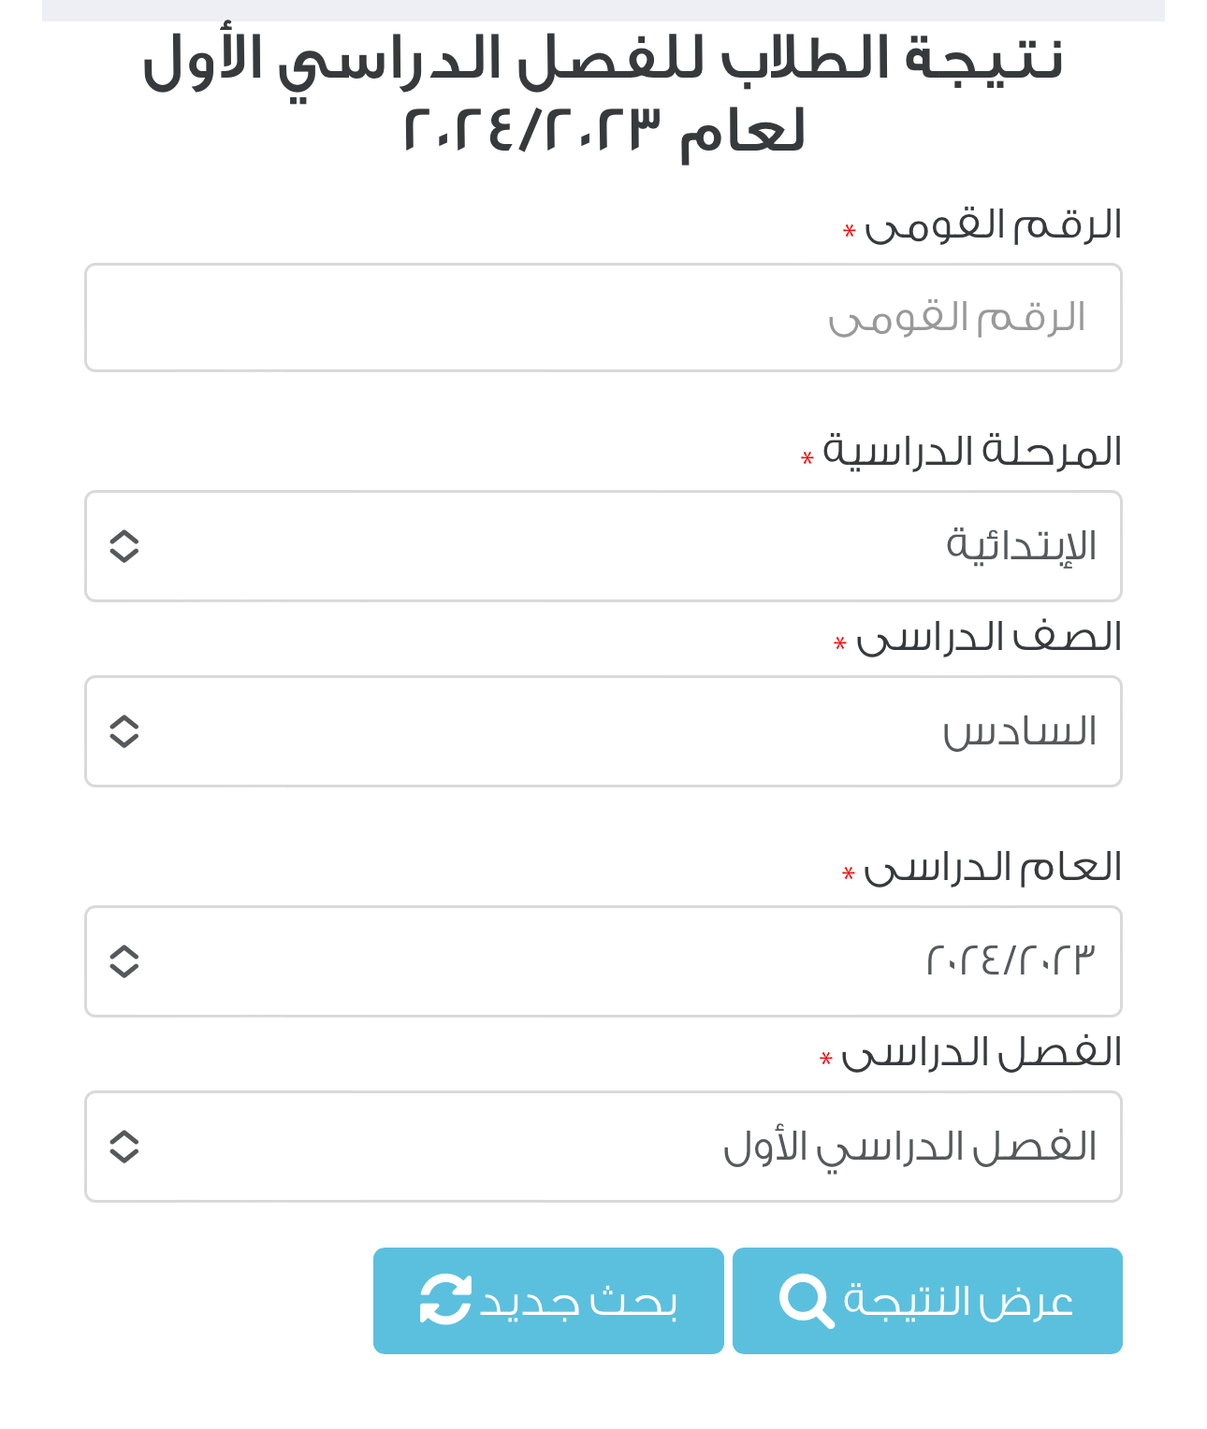Viewport: 1207px width, 1429px height.
Task: Click chevron arrows on الفصل الدراسي الأول select
Action: (124, 1147)
